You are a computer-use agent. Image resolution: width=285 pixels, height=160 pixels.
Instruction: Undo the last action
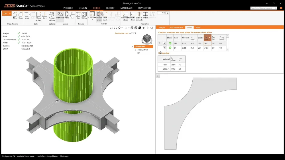27,15
